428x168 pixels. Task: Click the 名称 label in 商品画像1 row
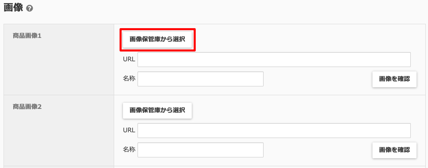point(129,78)
